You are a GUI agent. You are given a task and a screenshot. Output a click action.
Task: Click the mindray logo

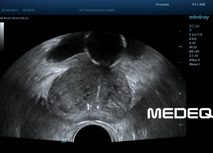199,17
